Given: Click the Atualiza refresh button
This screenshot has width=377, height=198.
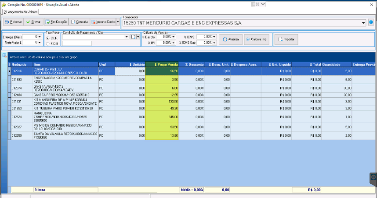Looking at the screenshot, I should [x=231, y=39].
